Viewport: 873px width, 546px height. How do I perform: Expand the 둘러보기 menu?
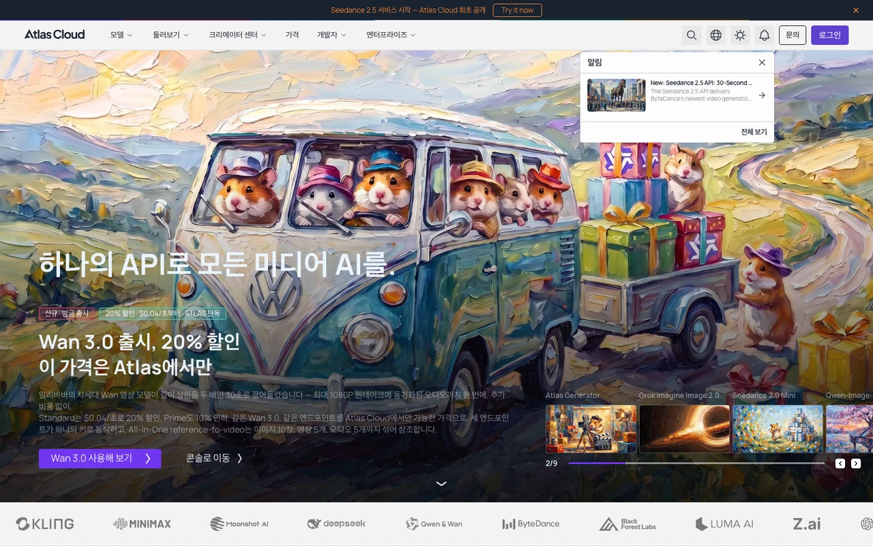[x=171, y=35]
